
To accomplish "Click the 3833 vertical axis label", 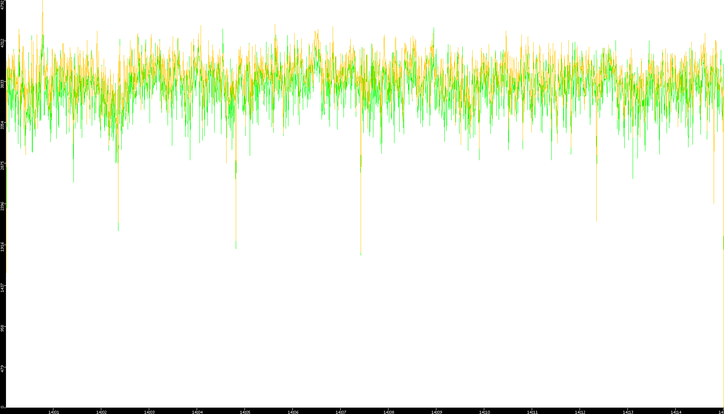I will (2, 84).
